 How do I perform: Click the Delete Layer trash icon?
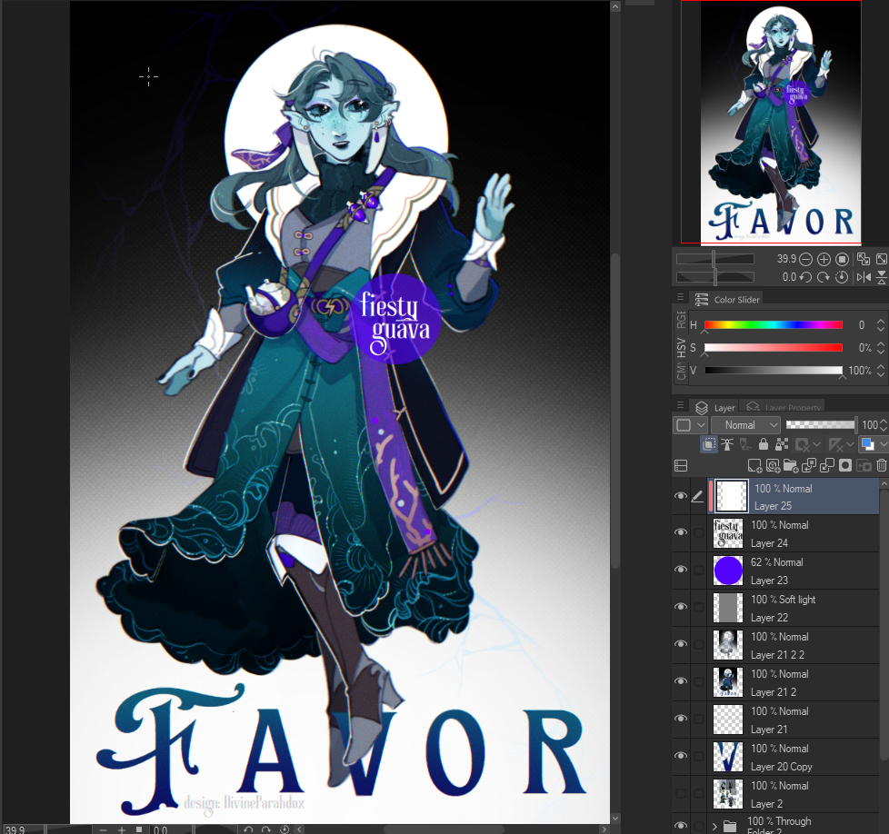coord(881,465)
